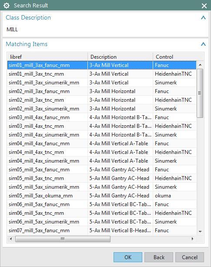The height and width of the screenshot is (267, 211).
Task: Collapse the Class Description section
Action: (x=203, y=17)
